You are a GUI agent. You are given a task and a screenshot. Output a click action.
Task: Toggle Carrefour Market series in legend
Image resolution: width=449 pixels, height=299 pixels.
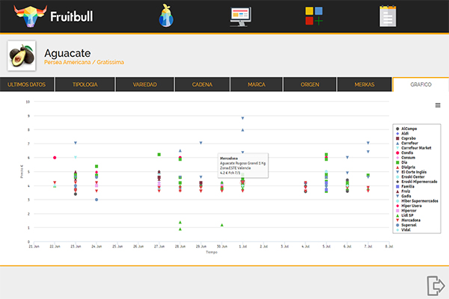click(x=414, y=148)
